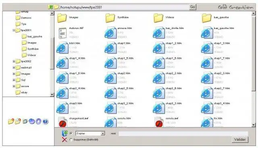Open the Copier action dropdown
Image resolution: width=258 pixels, height=148 pixels.
90,133
